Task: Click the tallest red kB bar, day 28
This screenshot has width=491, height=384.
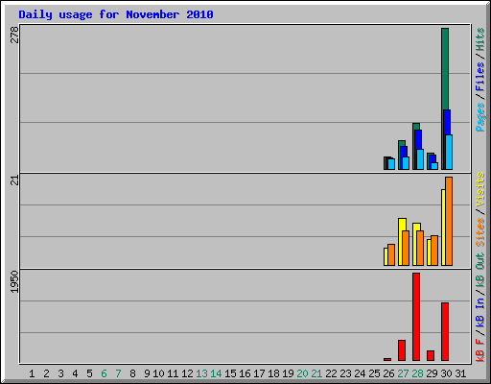Action: coord(416,317)
